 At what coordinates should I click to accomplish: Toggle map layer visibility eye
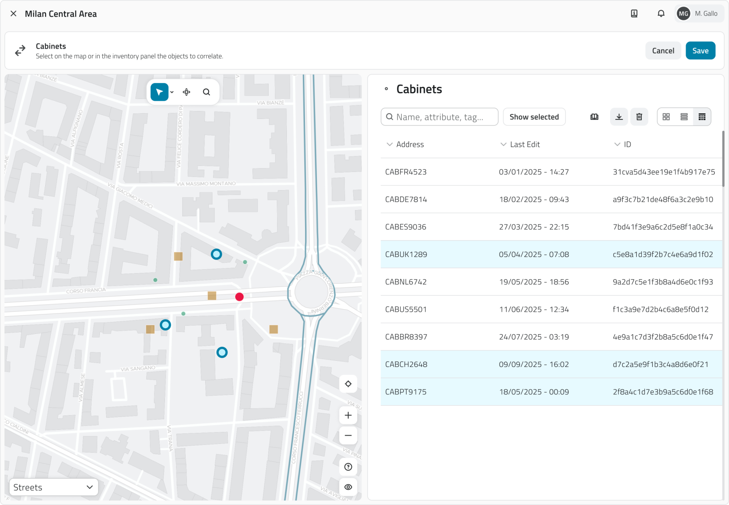click(348, 487)
